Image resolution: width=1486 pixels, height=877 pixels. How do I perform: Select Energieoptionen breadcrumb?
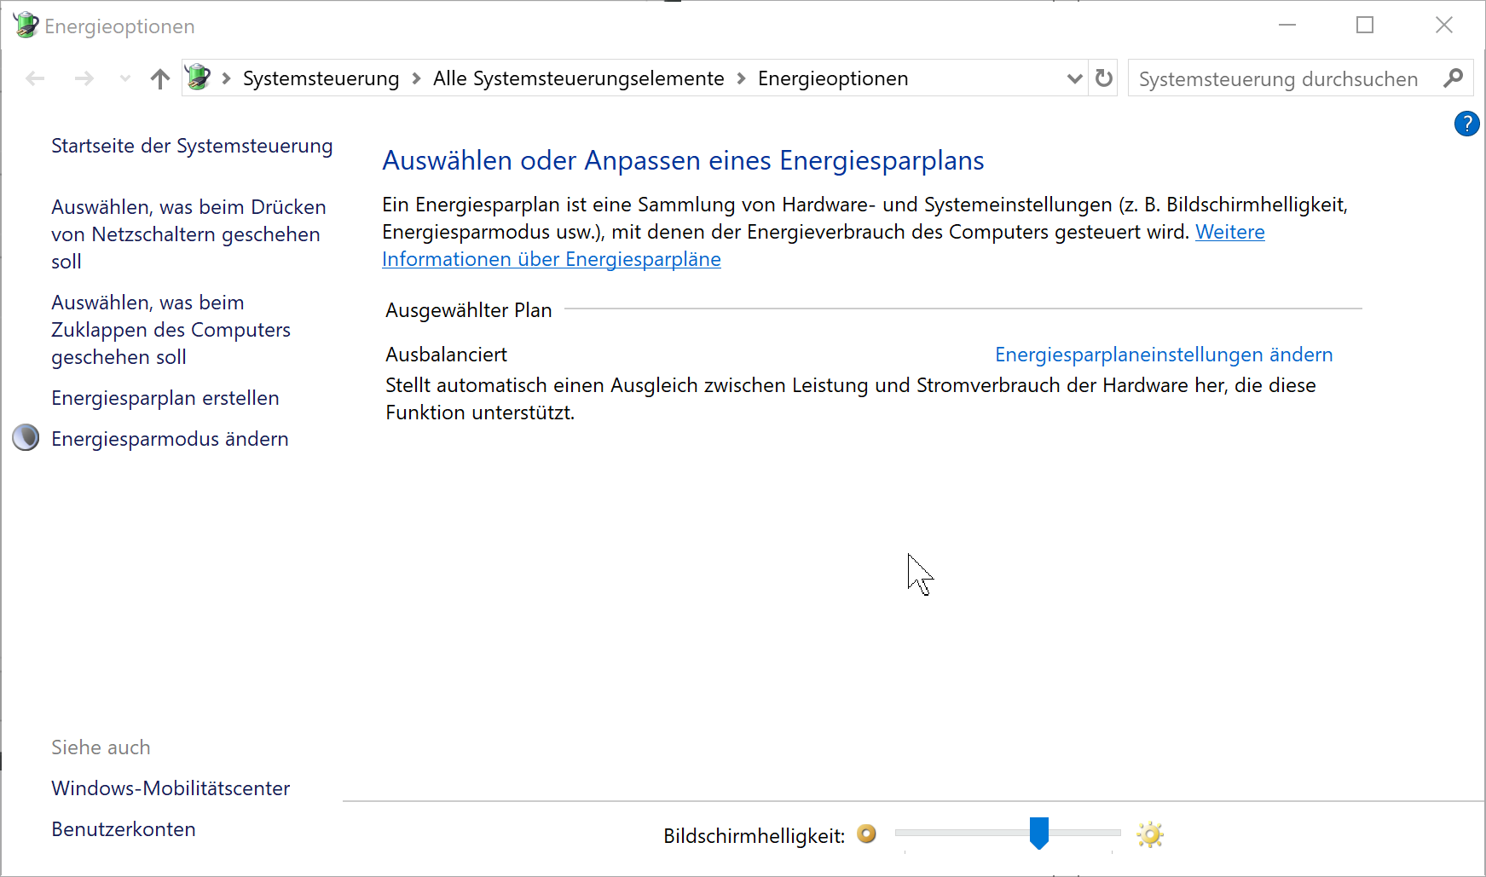[x=833, y=78]
